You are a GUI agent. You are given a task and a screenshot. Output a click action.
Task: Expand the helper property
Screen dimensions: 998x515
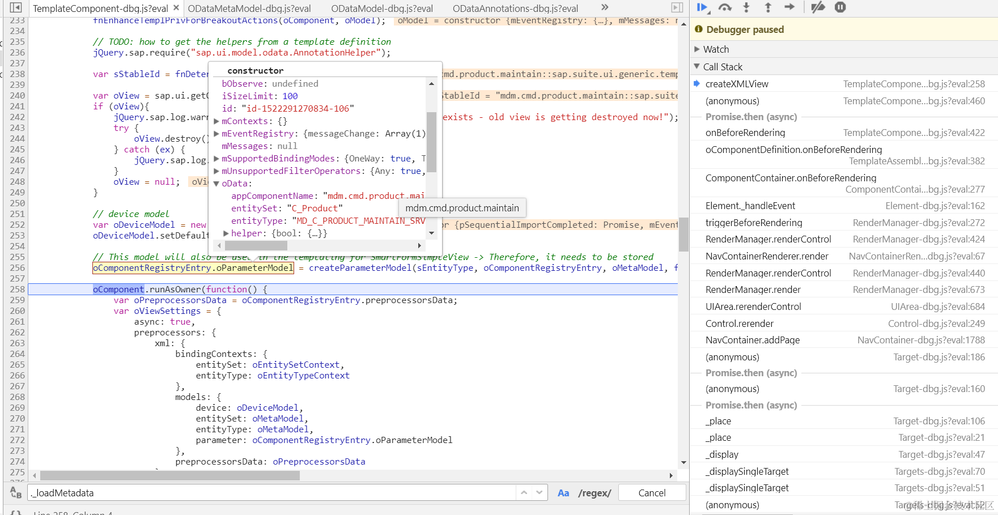(226, 233)
